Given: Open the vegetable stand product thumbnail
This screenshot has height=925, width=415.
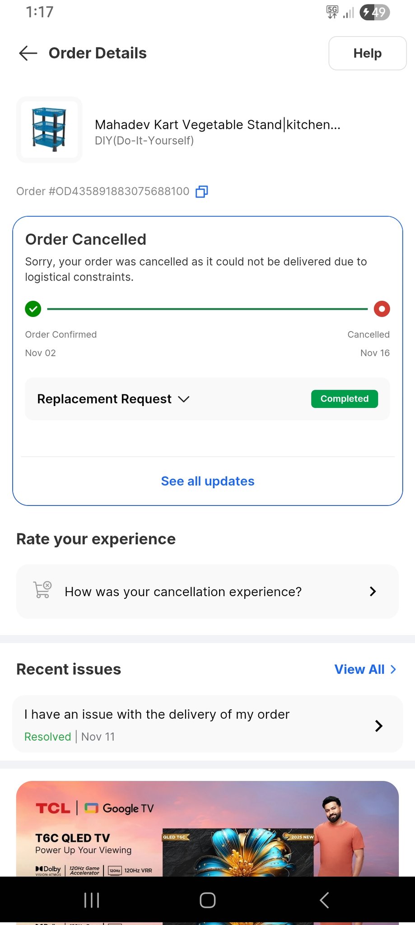Looking at the screenshot, I should 49,130.
